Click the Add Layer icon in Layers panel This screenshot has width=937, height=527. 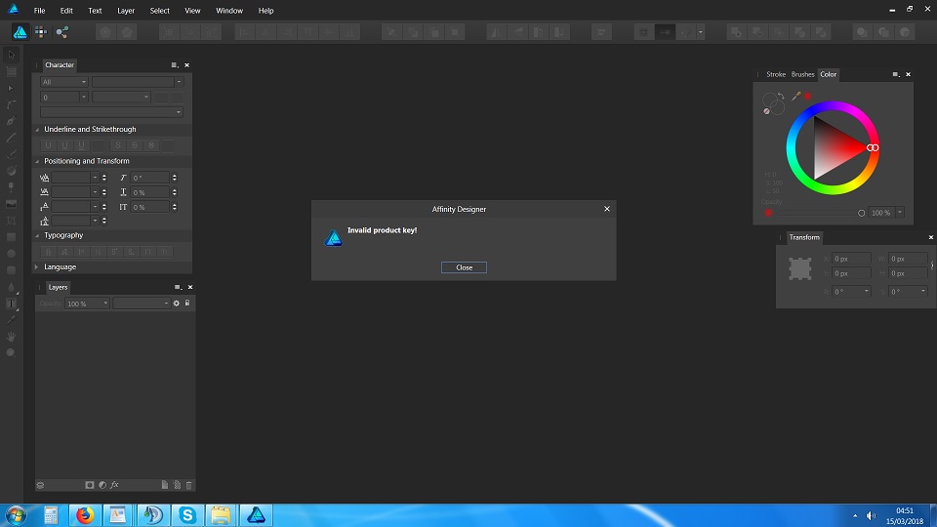pos(164,485)
